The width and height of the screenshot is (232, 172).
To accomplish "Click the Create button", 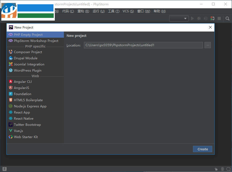I will coord(203,149).
